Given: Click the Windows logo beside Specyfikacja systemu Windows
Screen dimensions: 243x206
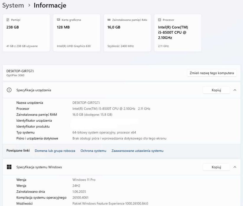Looking at the screenshot, I should (x=9, y=167).
